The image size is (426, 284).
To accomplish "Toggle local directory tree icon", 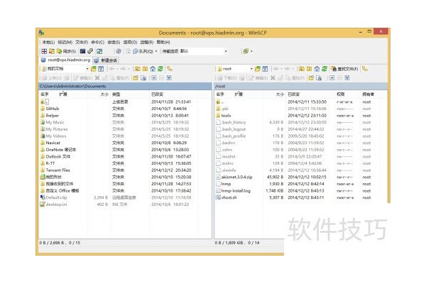I will tap(170, 69).
